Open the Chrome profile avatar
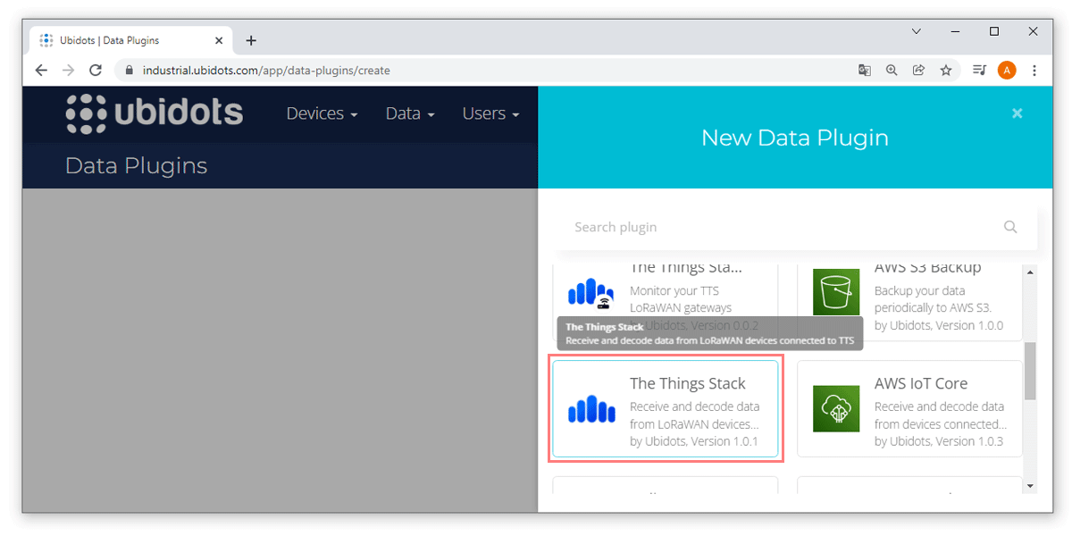The height and width of the screenshot is (536, 1072). click(x=1007, y=71)
